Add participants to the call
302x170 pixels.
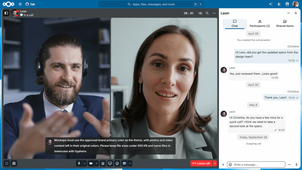[x=200, y=13]
